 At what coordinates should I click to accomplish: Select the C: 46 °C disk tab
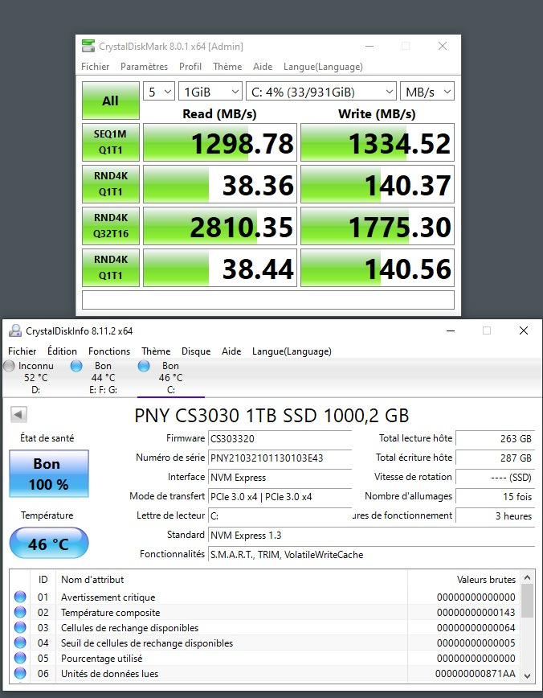170,377
